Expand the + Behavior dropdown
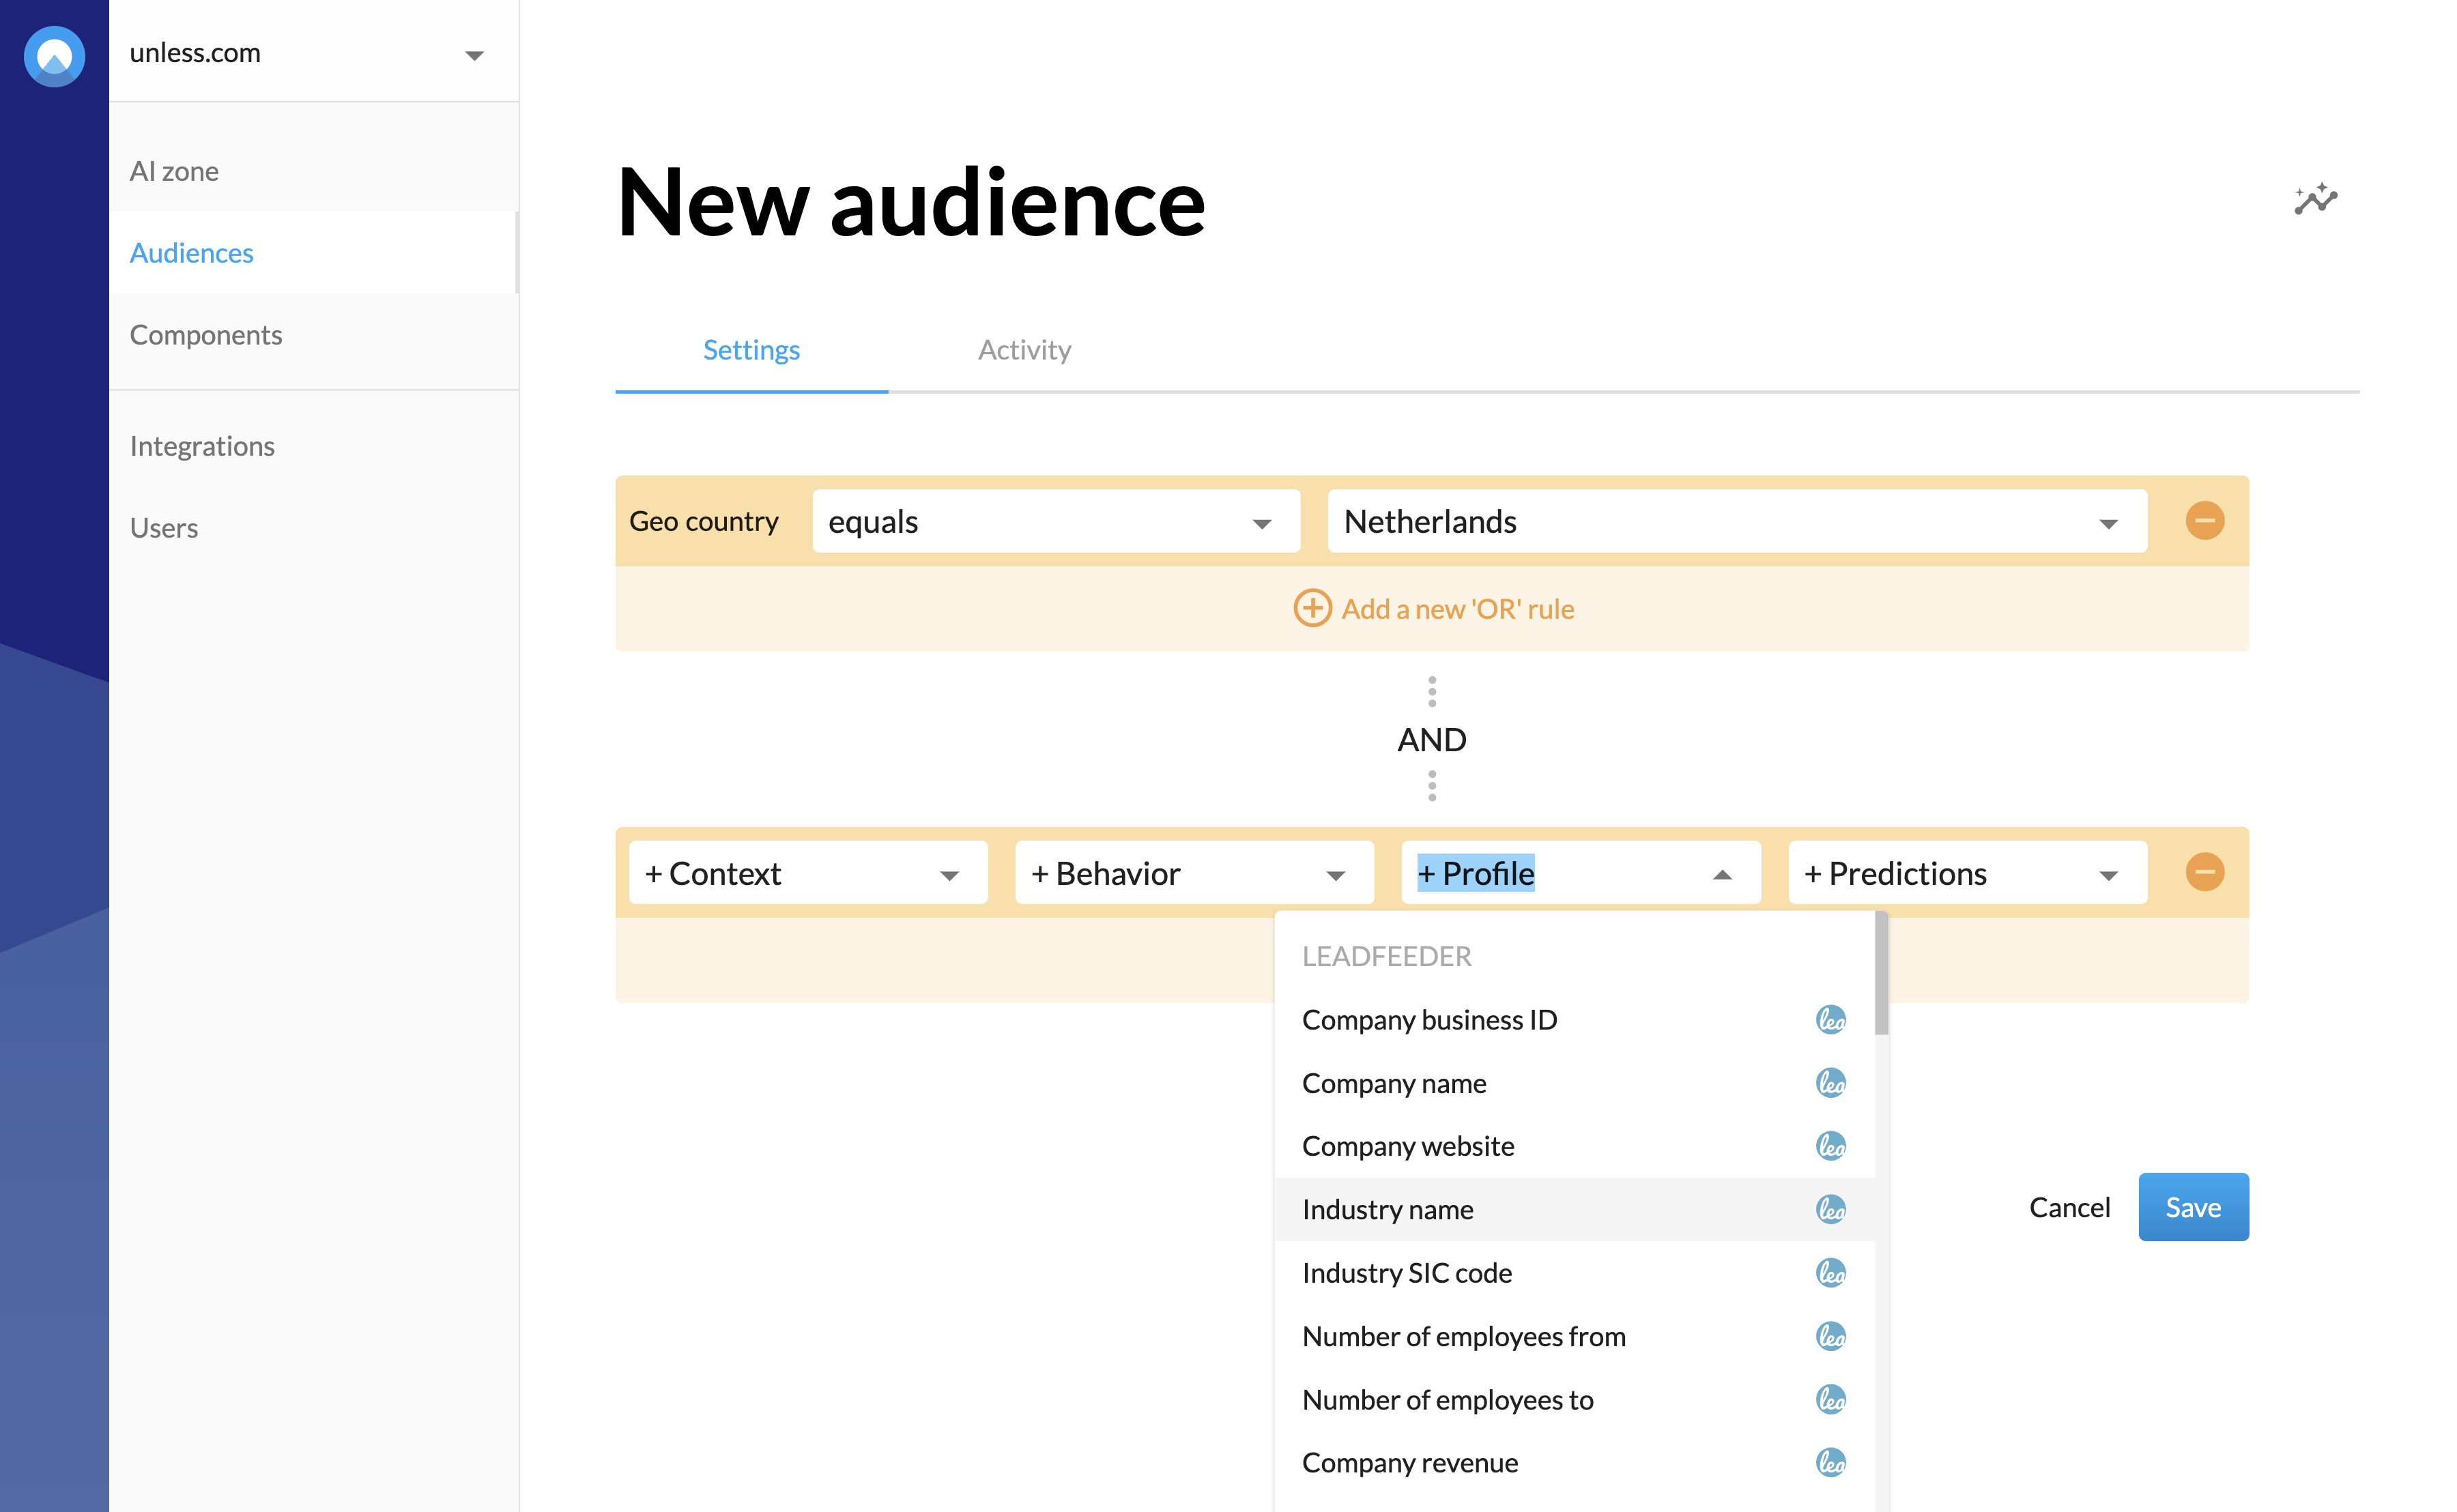Viewport: 2457px width, 1512px height. point(1194,873)
